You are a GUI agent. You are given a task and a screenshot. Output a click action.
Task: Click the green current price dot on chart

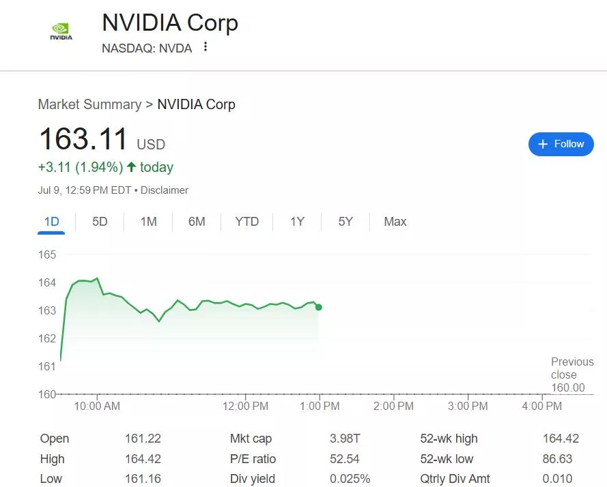319,308
